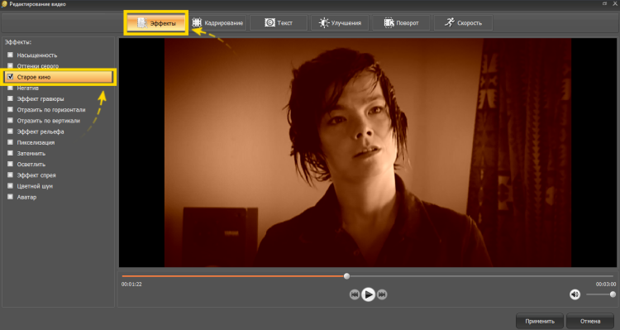Uncheck the Старое кино effect
The width and height of the screenshot is (620, 330).
[x=10, y=77]
